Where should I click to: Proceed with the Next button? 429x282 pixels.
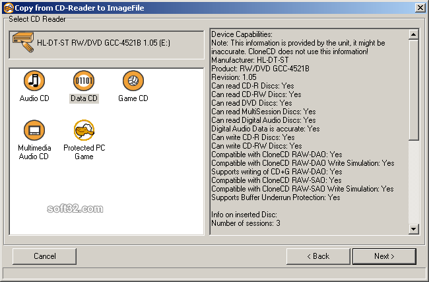[x=384, y=256]
